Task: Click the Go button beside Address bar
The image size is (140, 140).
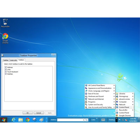Action: (86, 120)
